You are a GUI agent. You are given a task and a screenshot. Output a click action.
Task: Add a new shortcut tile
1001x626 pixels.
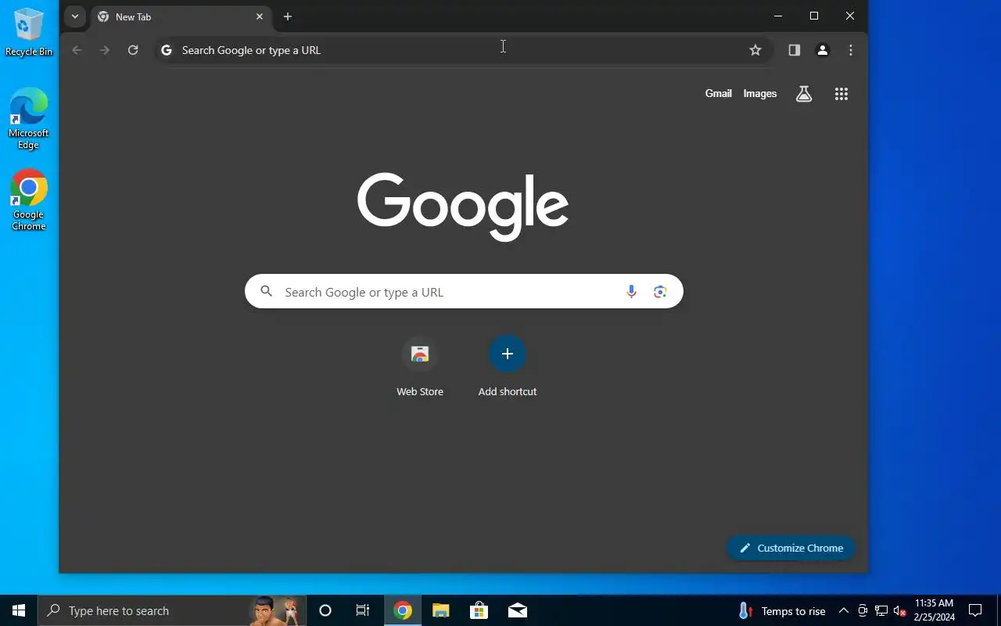(x=508, y=368)
